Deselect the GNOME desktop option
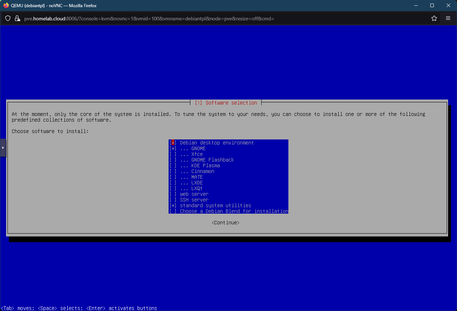 coord(173,148)
